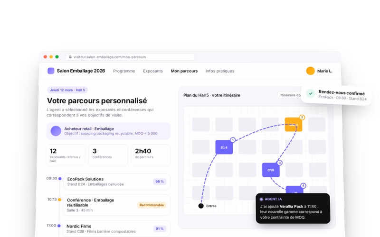Click the 11:00 timeline dot
This screenshot has width=380, height=237.
point(59,226)
